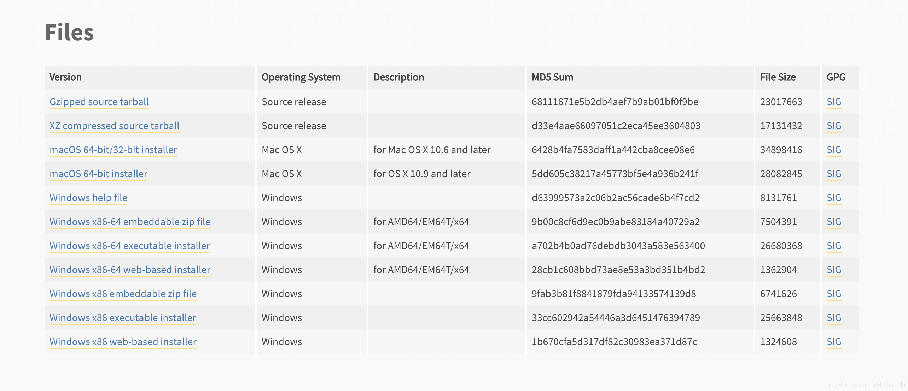Open Windows x86-64 web-based installer link
The width and height of the screenshot is (908, 391).
pyautogui.click(x=130, y=270)
